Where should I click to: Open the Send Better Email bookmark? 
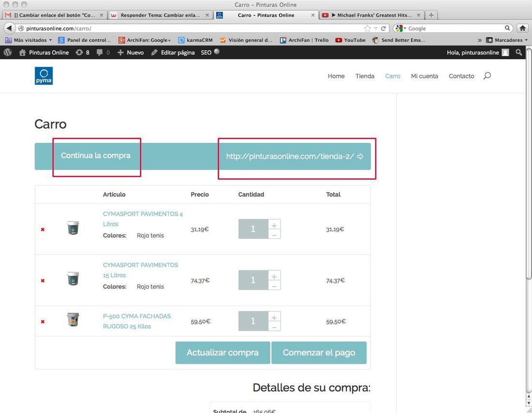(x=399, y=40)
